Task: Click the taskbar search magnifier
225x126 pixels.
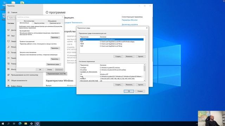Action: pos(8,124)
